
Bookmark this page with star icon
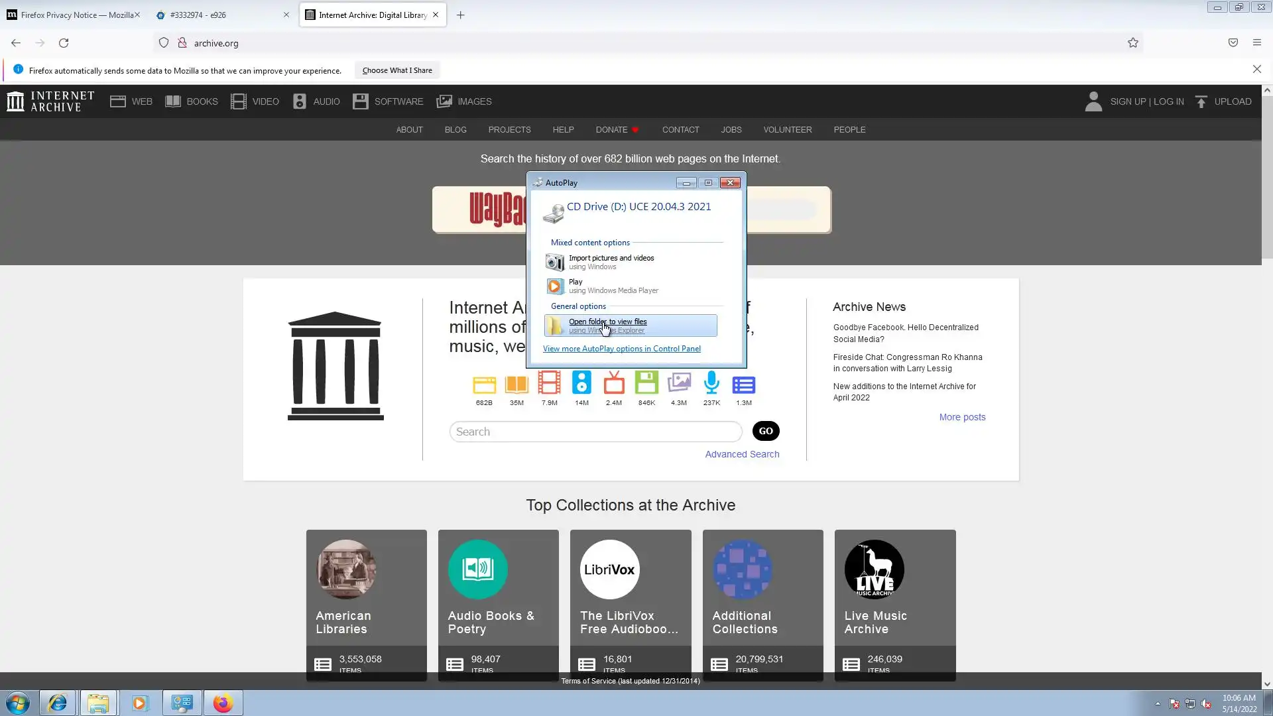point(1132,43)
